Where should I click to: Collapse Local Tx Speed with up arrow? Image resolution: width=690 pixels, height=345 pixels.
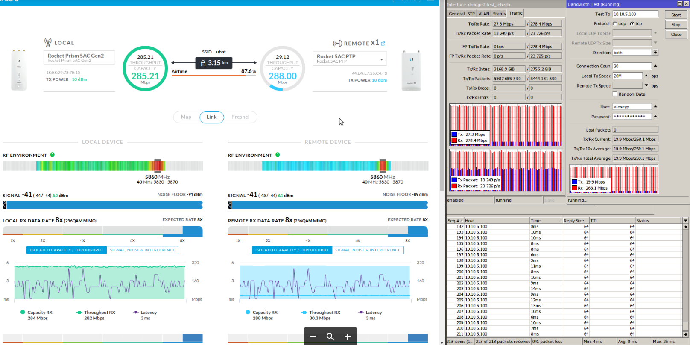pyautogui.click(x=646, y=76)
